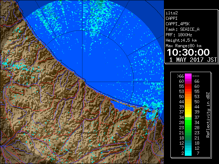219x164 pixels.
Task: Select the >66 legend value
Action: point(180,76)
